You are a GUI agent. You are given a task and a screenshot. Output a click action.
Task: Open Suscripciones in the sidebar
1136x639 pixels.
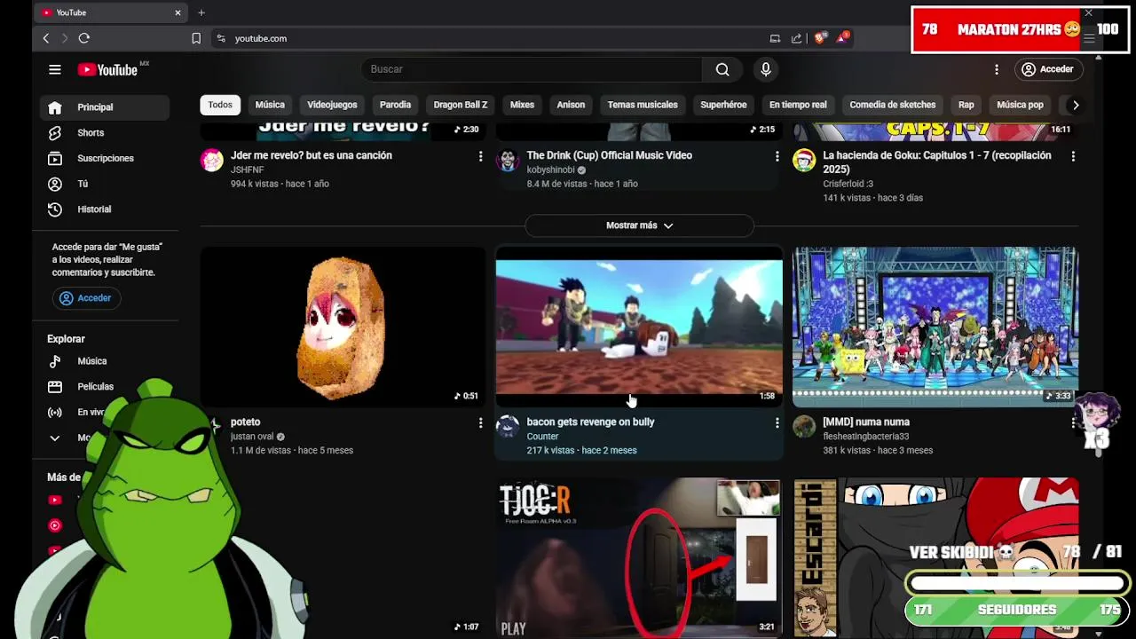coord(105,158)
